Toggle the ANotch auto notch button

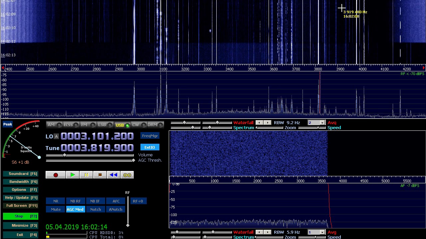116,209
